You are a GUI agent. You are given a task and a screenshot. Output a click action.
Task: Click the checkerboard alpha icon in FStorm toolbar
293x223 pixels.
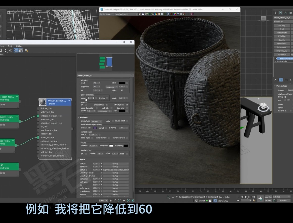[181, 14]
